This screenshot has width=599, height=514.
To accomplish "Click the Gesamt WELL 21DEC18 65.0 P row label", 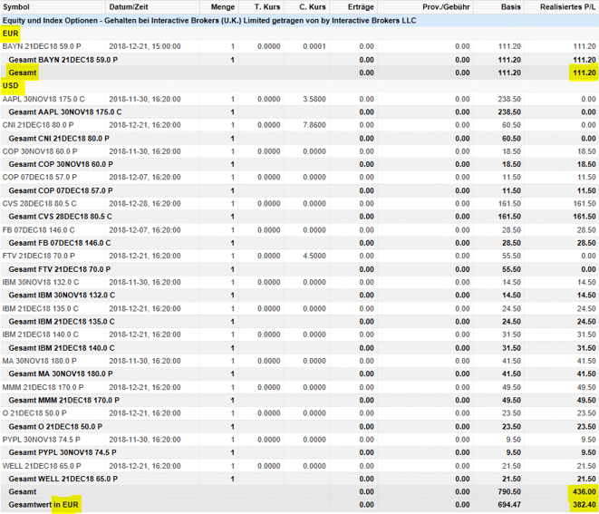I will [63, 480].
